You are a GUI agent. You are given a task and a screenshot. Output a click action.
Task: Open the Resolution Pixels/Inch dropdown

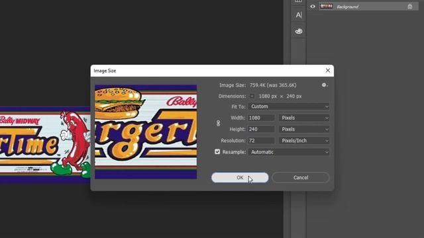(304, 141)
